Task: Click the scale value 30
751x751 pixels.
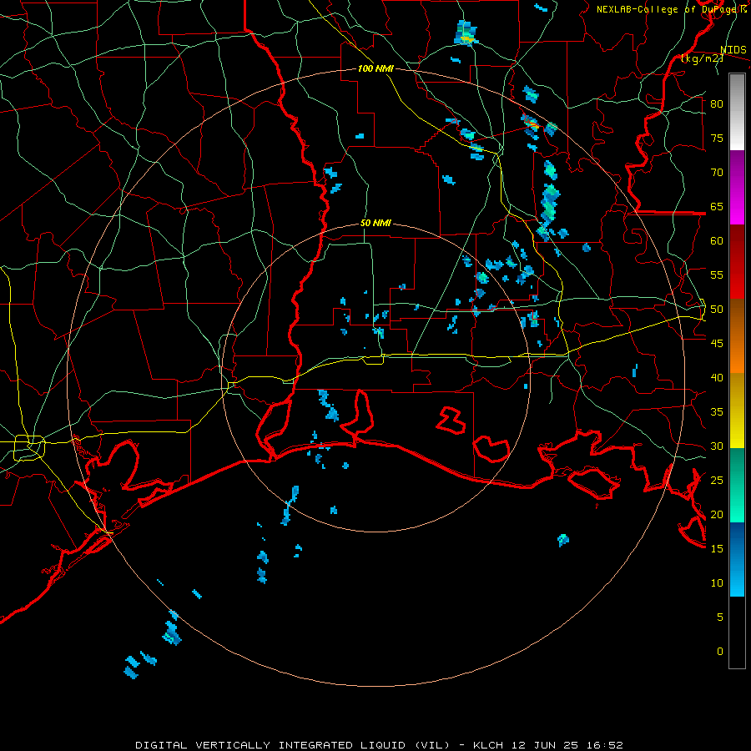Action: [717, 446]
